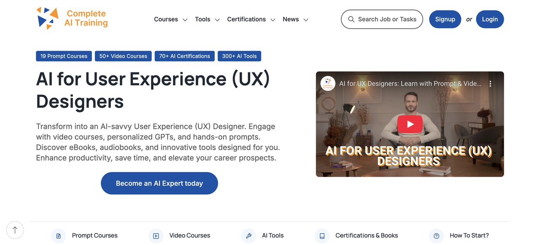
Task: Click the scroll-to-top arrow button
Action: [x=15, y=230]
